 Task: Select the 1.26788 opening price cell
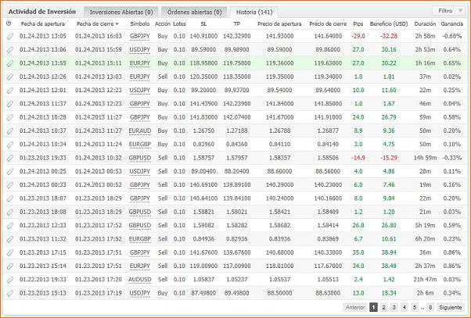279,130
